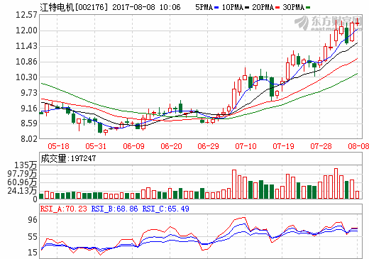Click price axis label 10.86
The width and height of the screenshot is (369, 259).
26,62
